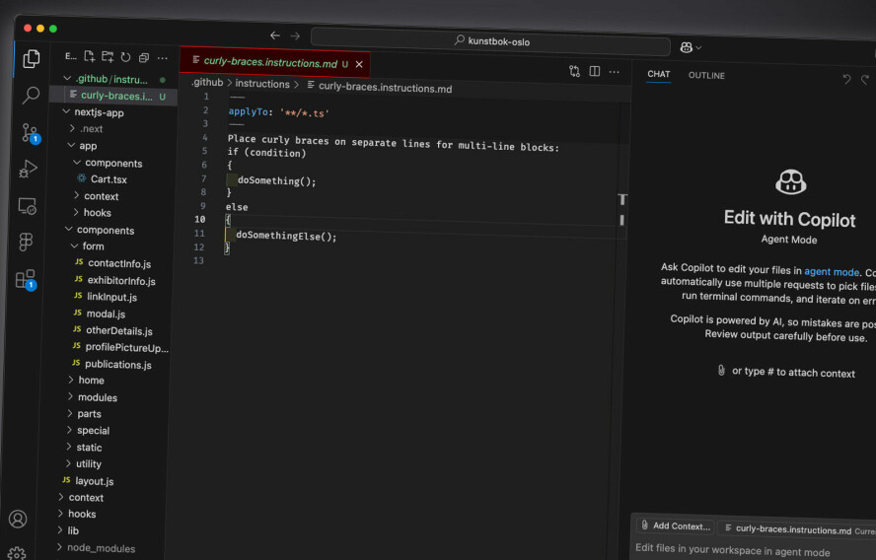Open the Copilot menu icon in title bar
This screenshot has width=876, height=560.
point(686,47)
